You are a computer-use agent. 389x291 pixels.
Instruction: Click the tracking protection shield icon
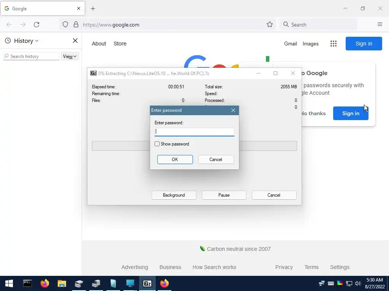[65, 25]
